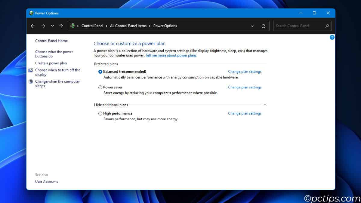Screen dimensions: 361x203
Task: Open Choose when to turn off the display
Action: (x=58, y=72)
